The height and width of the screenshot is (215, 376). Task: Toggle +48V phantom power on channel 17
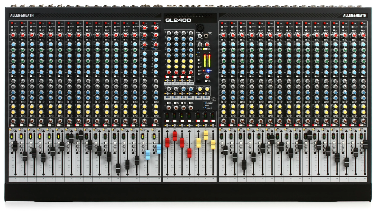(222, 23)
